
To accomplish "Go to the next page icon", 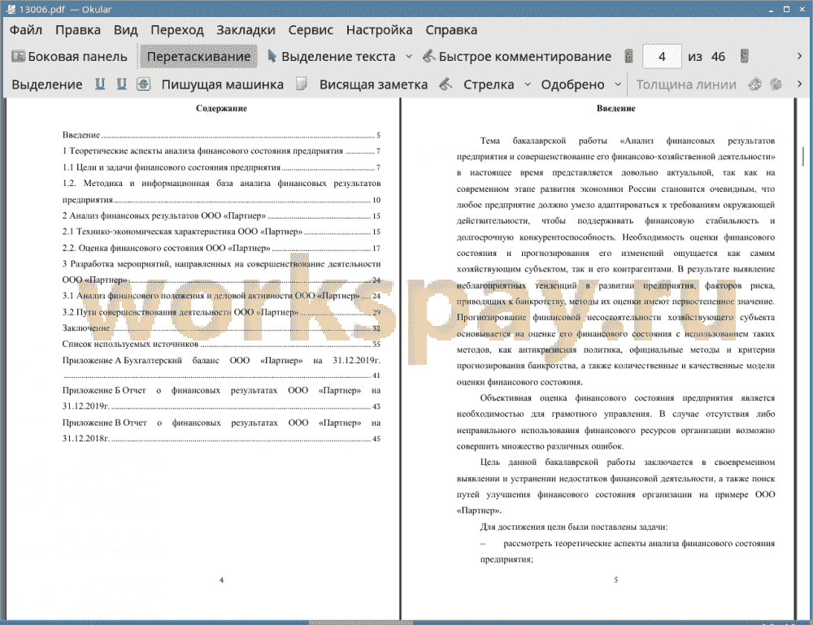I will click(745, 57).
